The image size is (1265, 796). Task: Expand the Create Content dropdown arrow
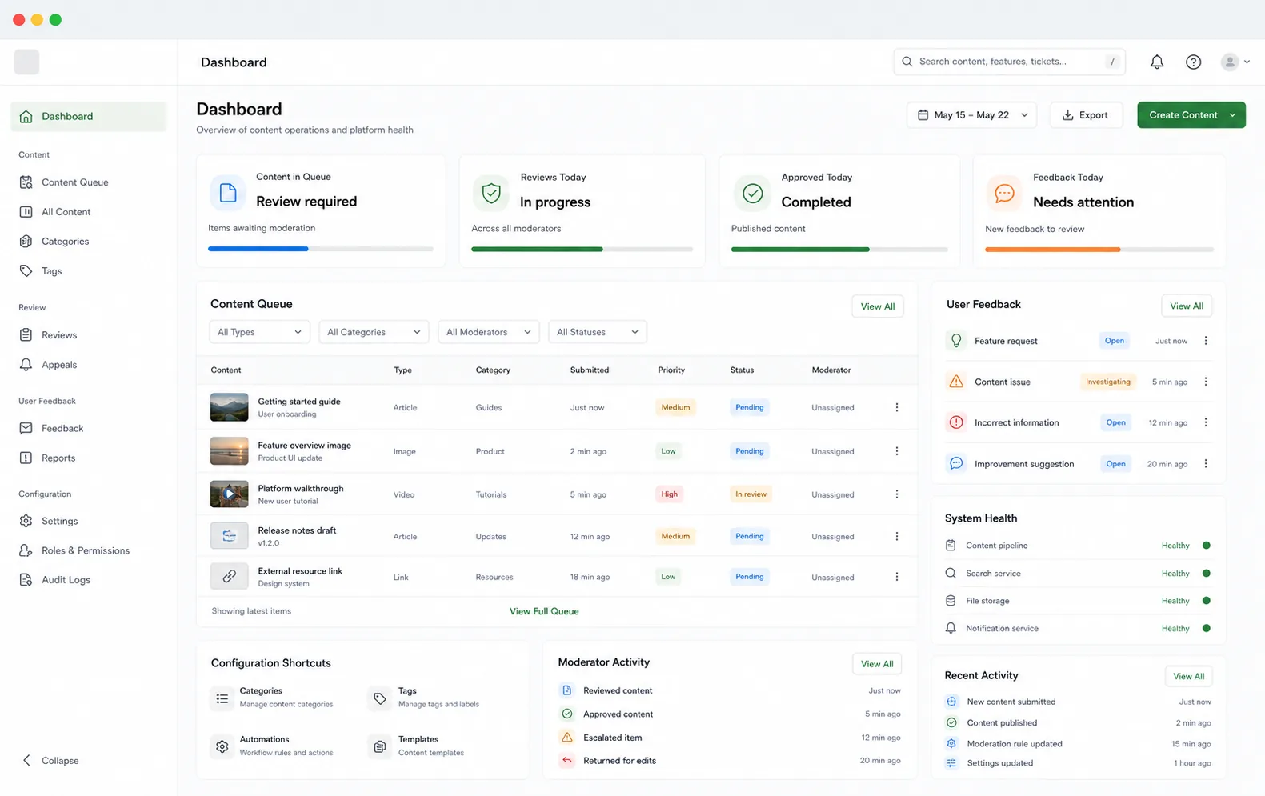pos(1233,115)
